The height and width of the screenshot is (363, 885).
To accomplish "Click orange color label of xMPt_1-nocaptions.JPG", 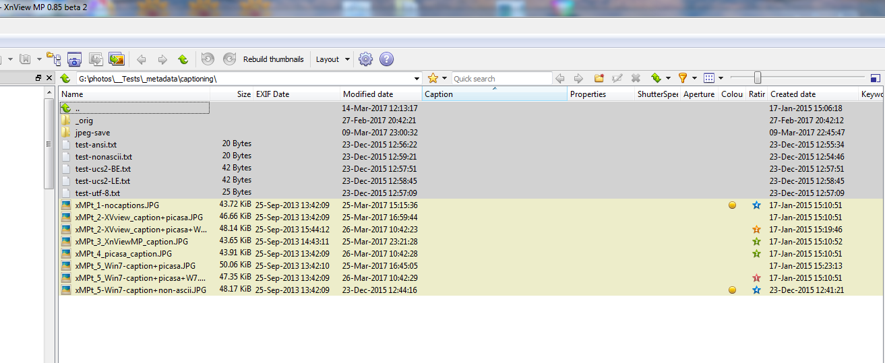I will coord(732,205).
